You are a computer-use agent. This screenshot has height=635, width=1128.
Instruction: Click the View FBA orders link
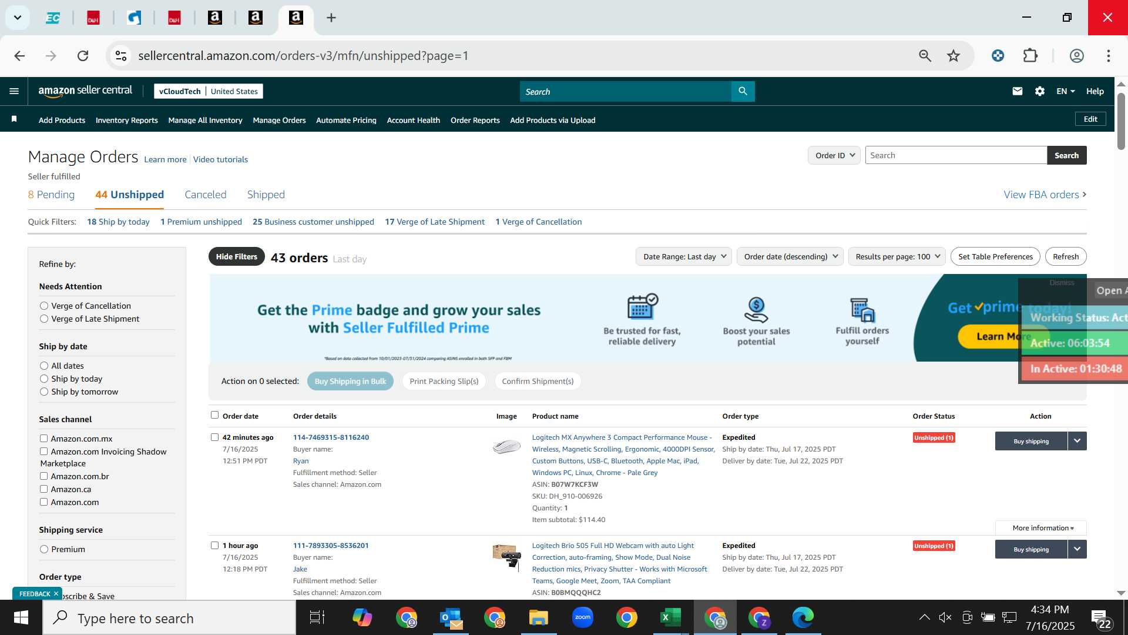[x=1045, y=195]
